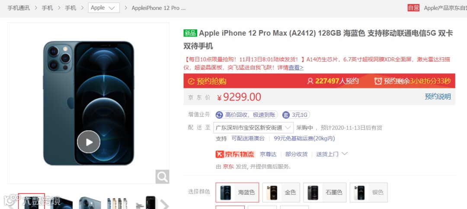Play the product video on the phone image
The width and height of the screenshot is (467, 209).
[x=89, y=142]
